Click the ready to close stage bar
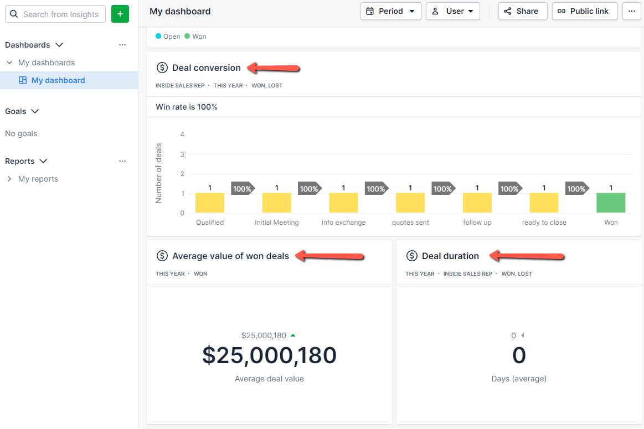The height and width of the screenshot is (429, 644). (x=544, y=203)
